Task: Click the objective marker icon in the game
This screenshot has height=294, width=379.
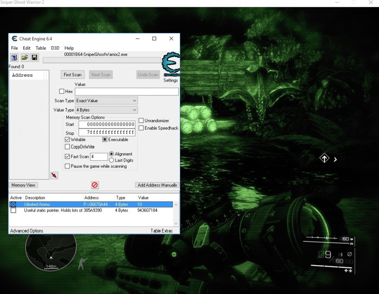Action: click(324, 158)
